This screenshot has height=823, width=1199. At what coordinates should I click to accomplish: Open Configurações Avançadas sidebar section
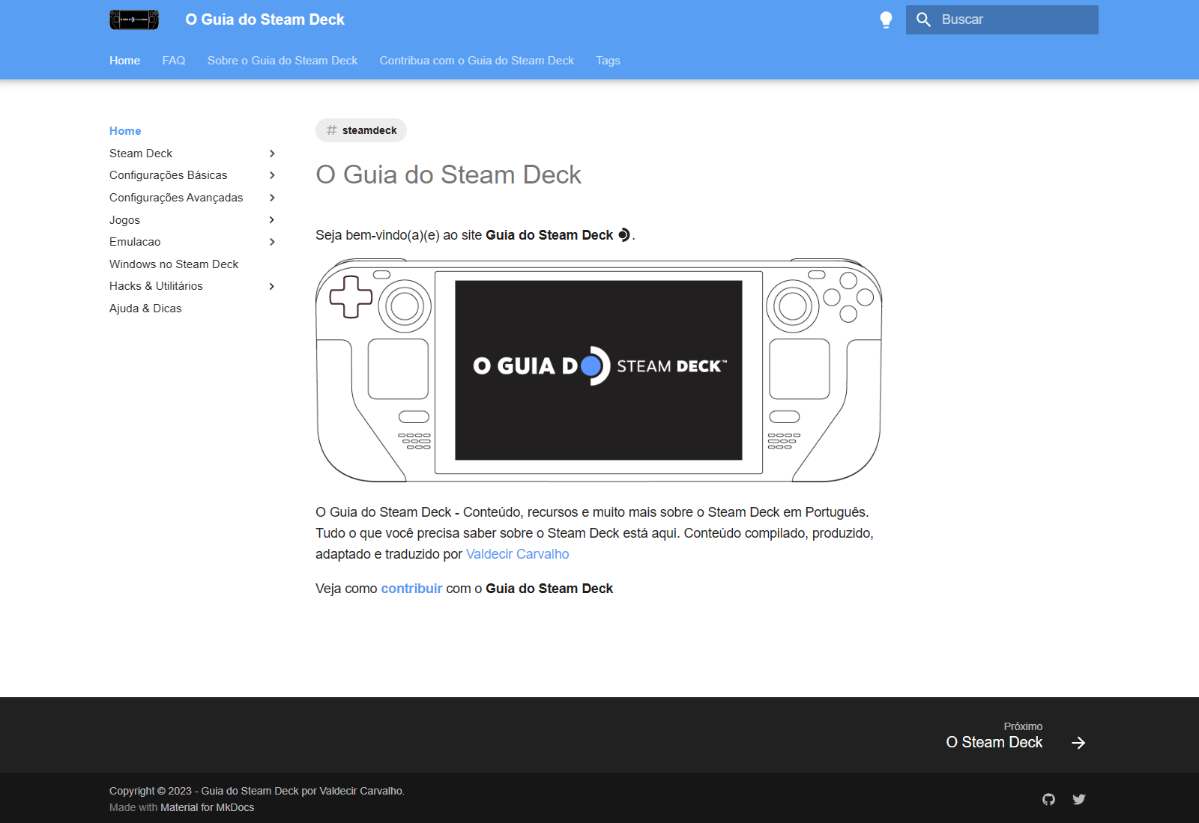point(176,198)
